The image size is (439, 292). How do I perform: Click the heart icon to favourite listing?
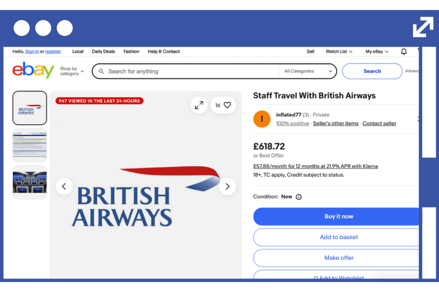(x=227, y=105)
